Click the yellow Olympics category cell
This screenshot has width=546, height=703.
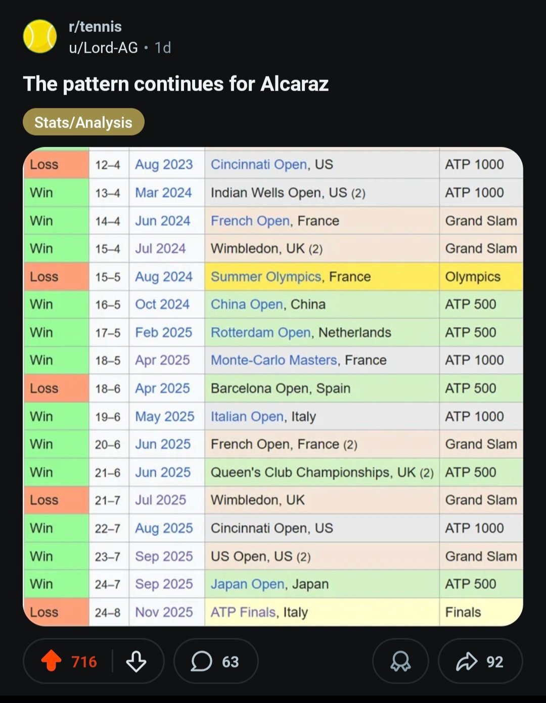(x=480, y=277)
